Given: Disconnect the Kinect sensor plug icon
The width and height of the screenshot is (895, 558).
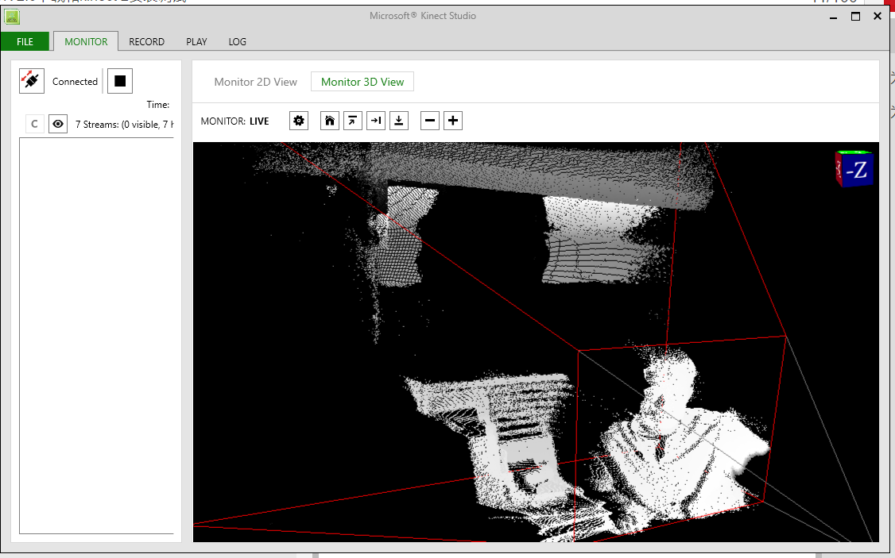Looking at the screenshot, I should tap(31, 80).
